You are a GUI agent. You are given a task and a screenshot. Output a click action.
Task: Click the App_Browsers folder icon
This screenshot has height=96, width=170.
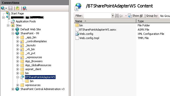click(22, 61)
